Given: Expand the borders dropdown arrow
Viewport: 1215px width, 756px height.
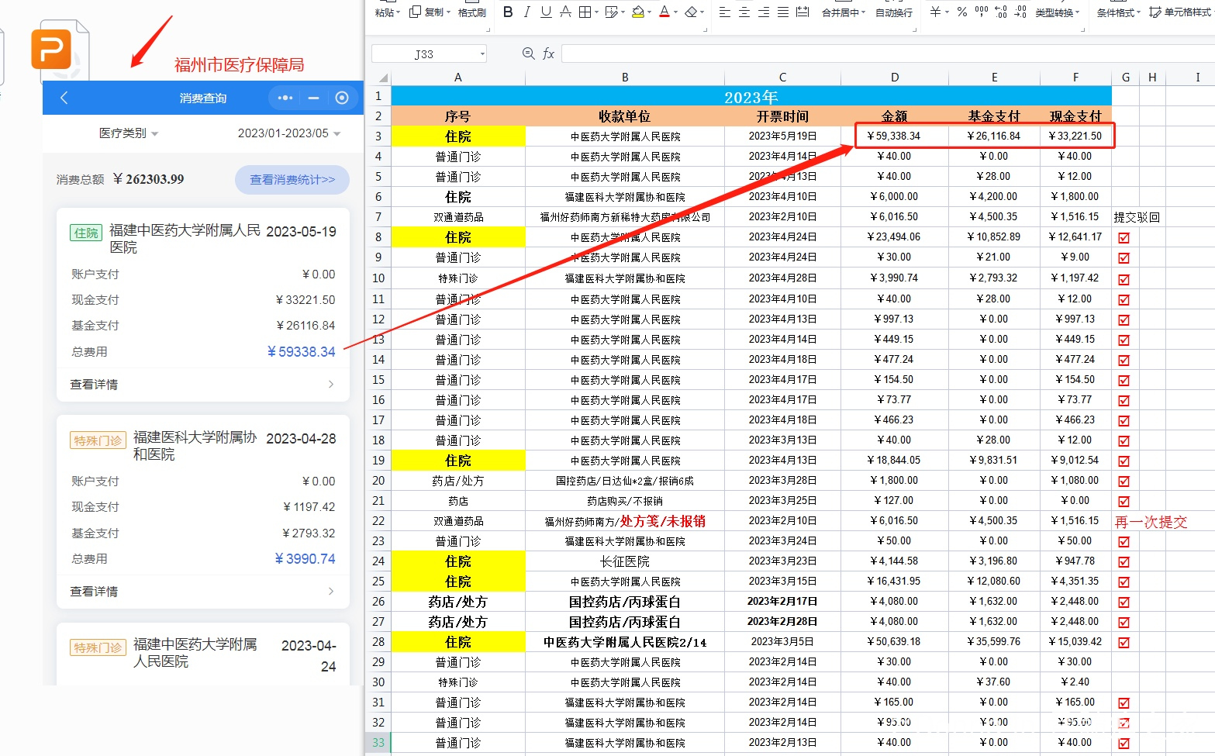Looking at the screenshot, I should click(596, 12).
